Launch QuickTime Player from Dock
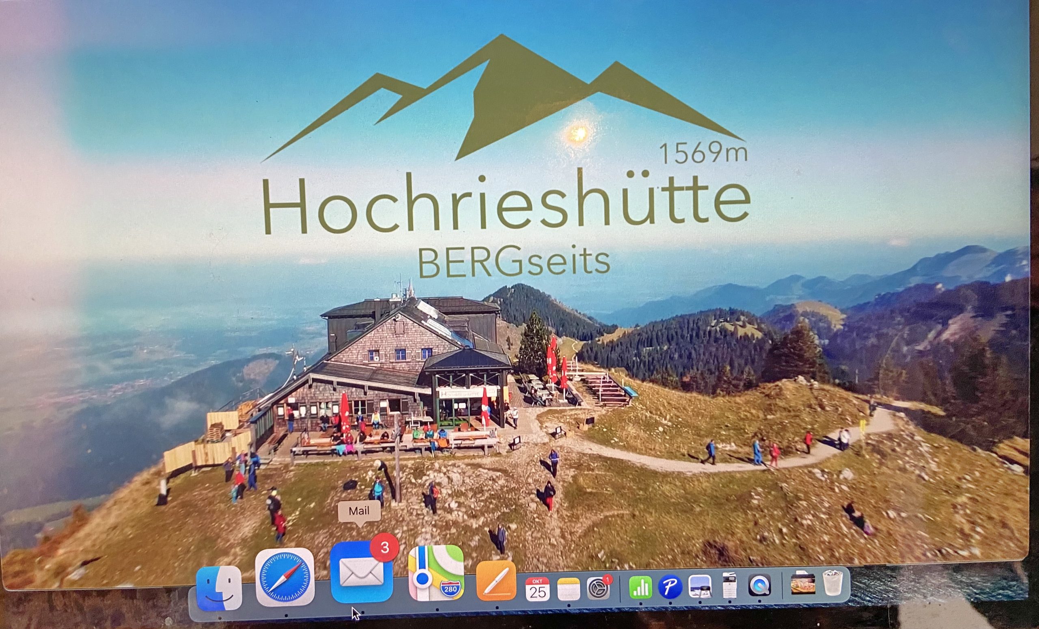This screenshot has height=629, width=1039. (x=759, y=585)
